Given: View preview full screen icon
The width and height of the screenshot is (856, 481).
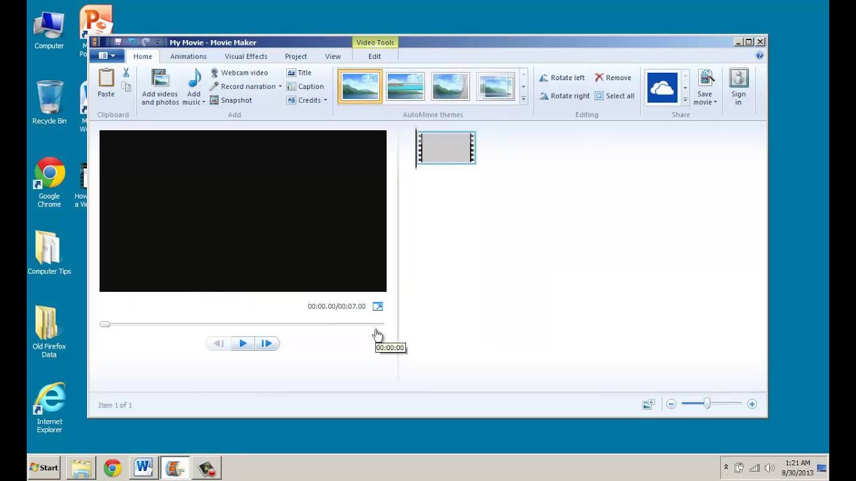Looking at the screenshot, I should (x=378, y=307).
